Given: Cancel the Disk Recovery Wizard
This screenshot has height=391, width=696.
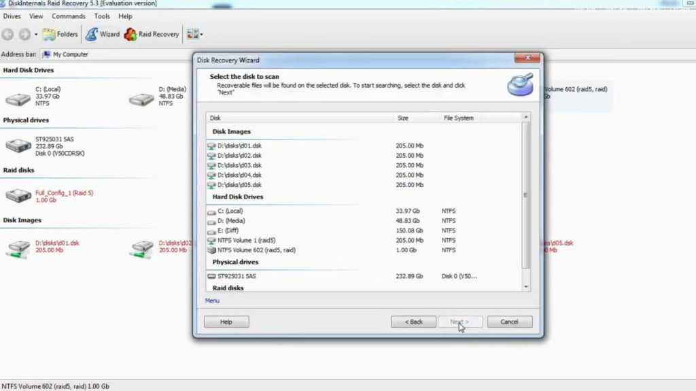Looking at the screenshot, I should [x=510, y=322].
